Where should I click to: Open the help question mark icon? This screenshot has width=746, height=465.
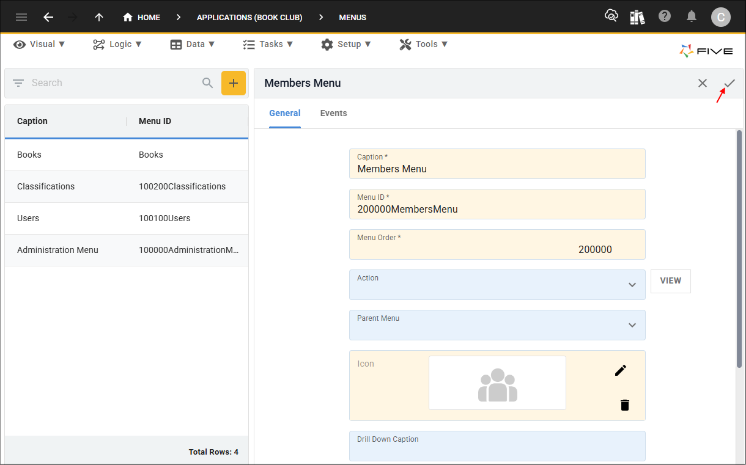665,16
